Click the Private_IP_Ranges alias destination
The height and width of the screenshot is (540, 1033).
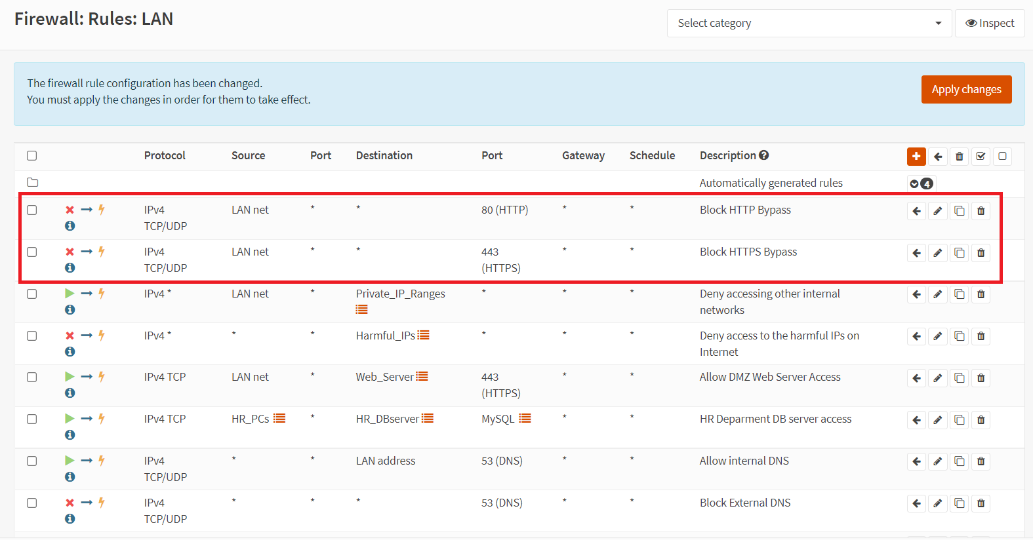(400, 294)
